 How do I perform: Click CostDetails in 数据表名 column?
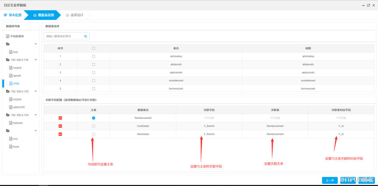(x=143, y=126)
